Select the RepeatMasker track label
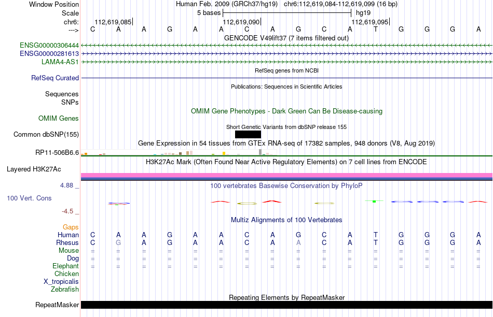 coord(57,305)
